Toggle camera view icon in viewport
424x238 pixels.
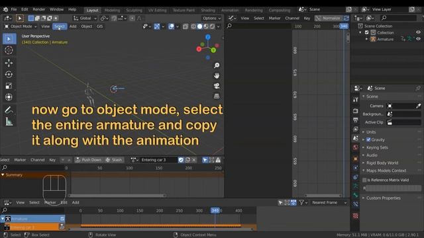coord(217,86)
